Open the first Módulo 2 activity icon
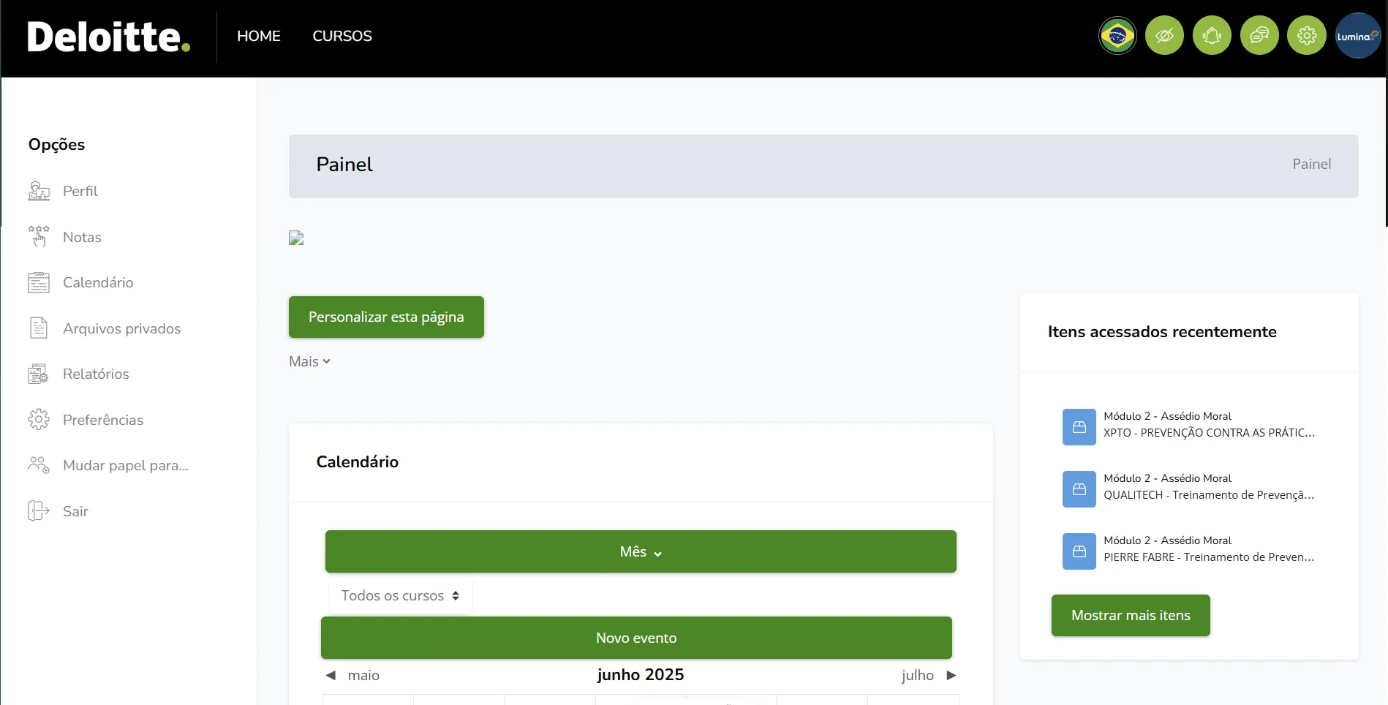Screen dimensions: 1388x705 pos(1079,427)
